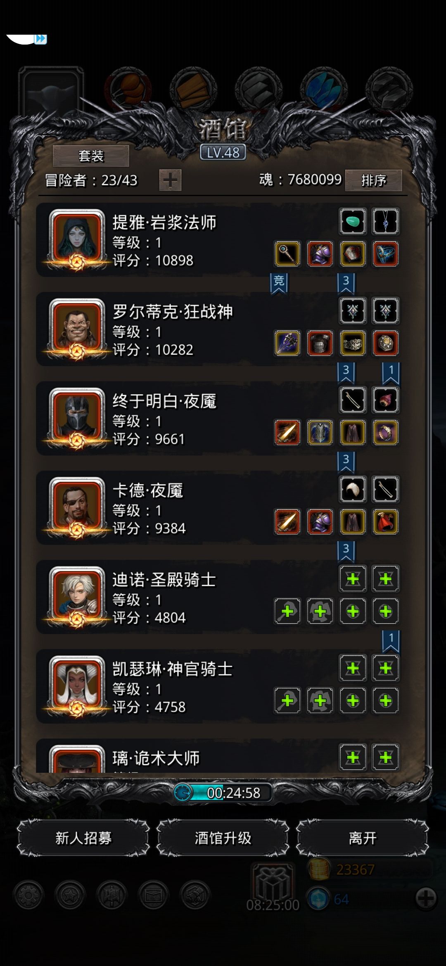Open 卡德·夜魇 adventurer entry
This screenshot has height=966, width=446.
[x=222, y=508]
